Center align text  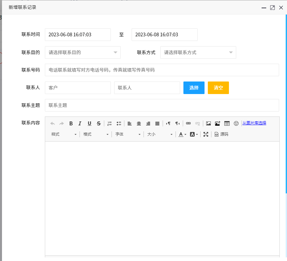(x=139, y=123)
